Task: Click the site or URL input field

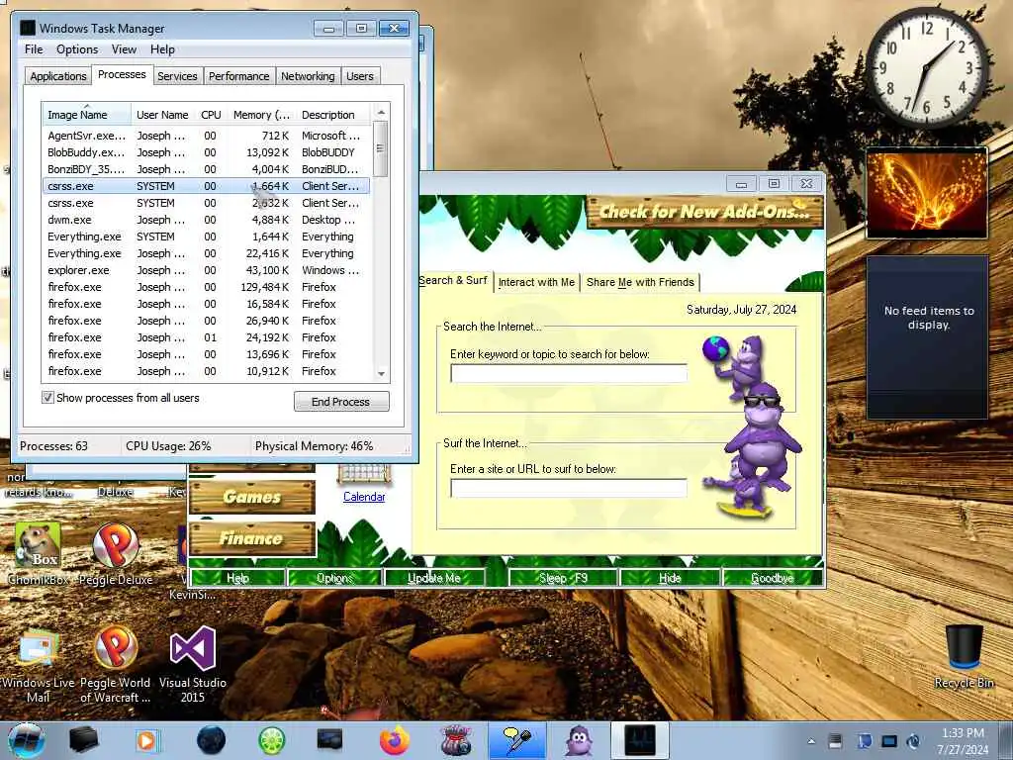Action: click(x=569, y=488)
